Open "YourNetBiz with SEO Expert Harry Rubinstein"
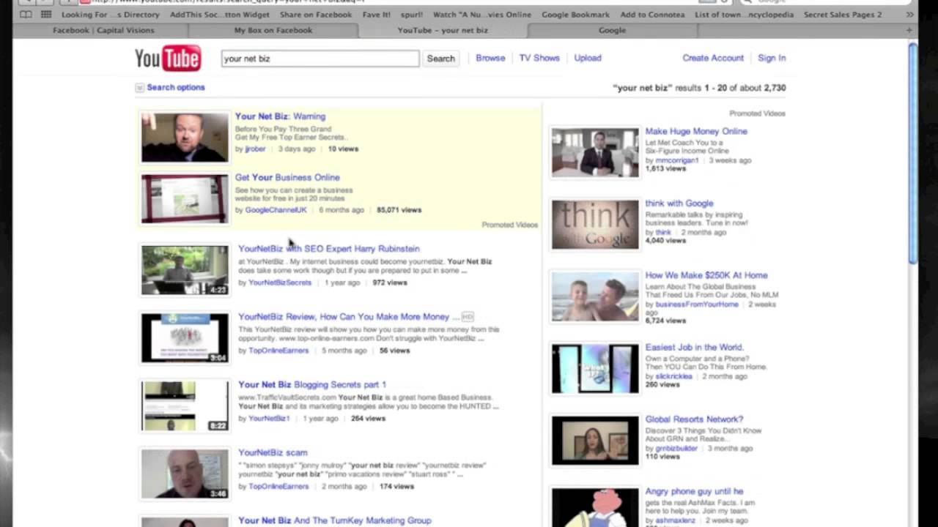The width and height of the screenshot is (938, 527). point(329,249)
